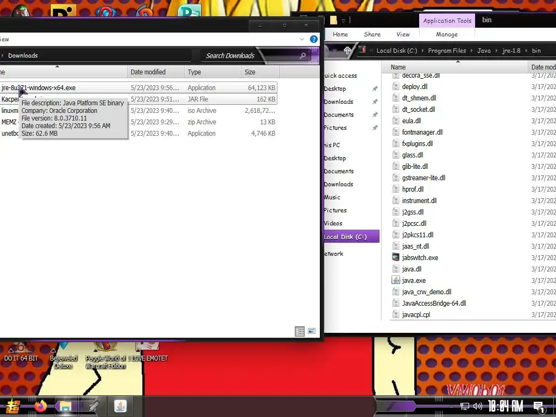Click Downloads in the address breadcrumb
Image resolution: width=556 pixels, height=417 pixels.
tap(23, 55)
